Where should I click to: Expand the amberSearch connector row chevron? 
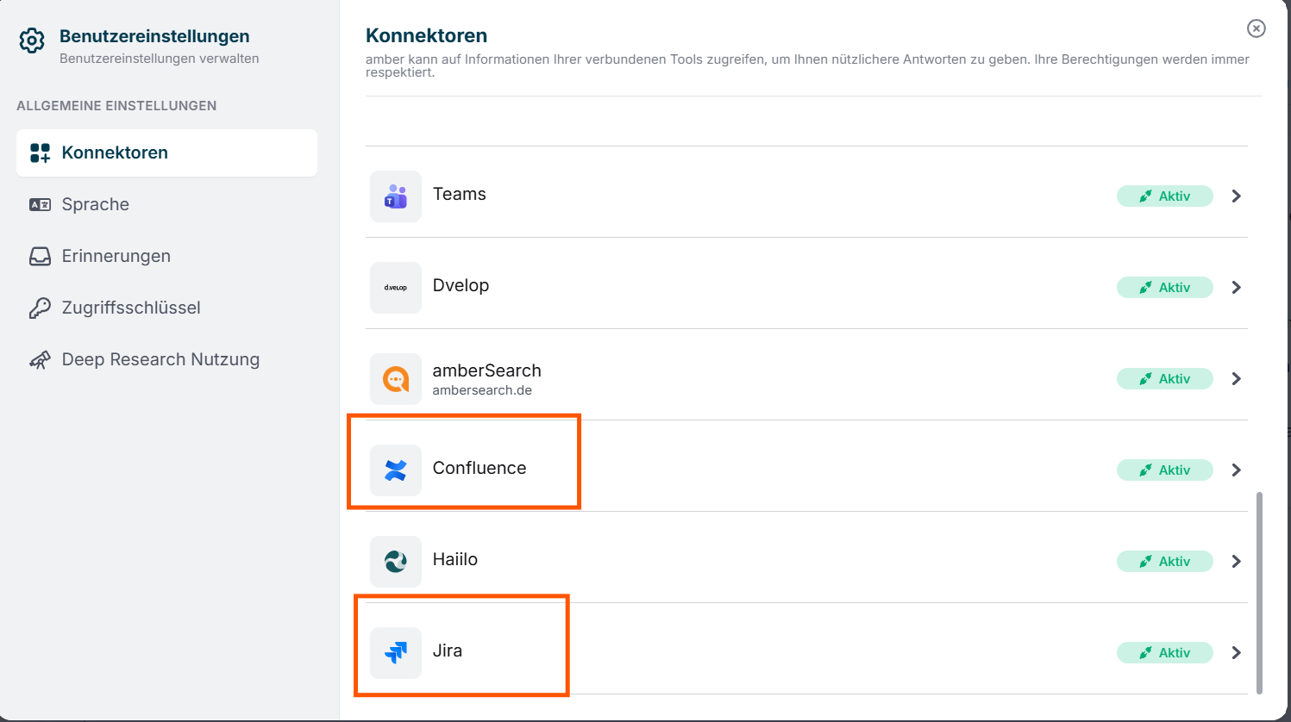(1237, 379)
